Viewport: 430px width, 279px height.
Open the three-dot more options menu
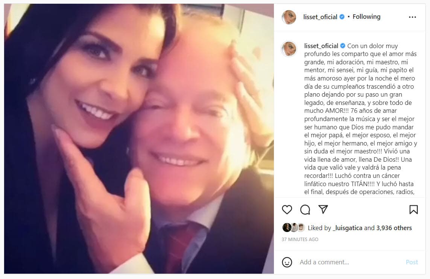(412, 17)
